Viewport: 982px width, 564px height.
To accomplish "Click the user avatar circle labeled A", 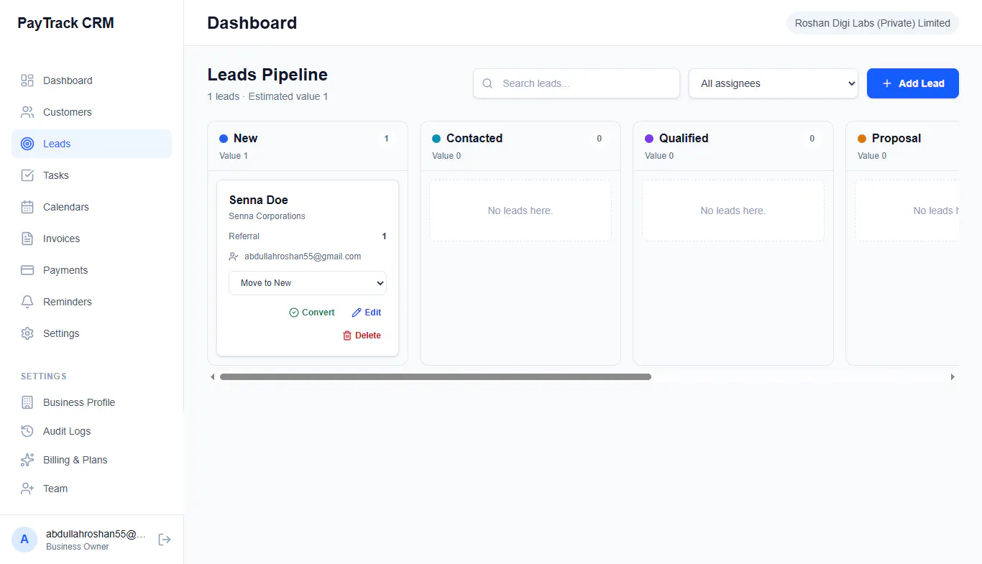I will pyautogui.click(x=24, y=540).
